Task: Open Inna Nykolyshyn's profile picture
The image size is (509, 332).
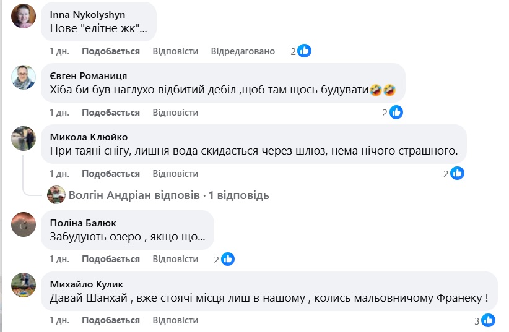Action: click(x=24, y=16)
